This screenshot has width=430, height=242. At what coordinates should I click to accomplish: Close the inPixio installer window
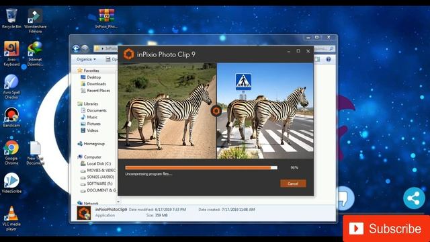tap(308, 51)
